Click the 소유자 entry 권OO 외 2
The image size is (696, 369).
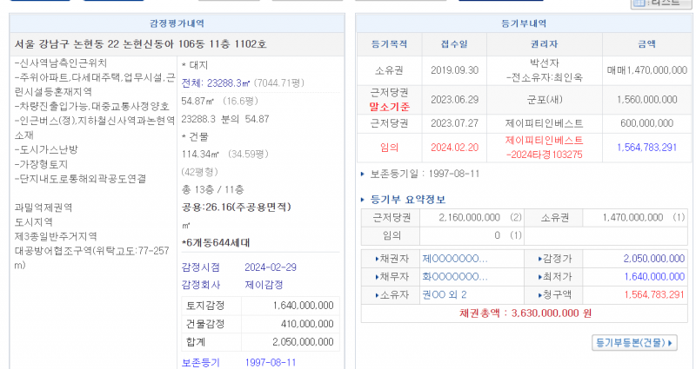[445, 294]
